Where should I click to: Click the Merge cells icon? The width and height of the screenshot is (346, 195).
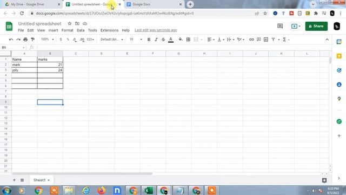[196, 40]
